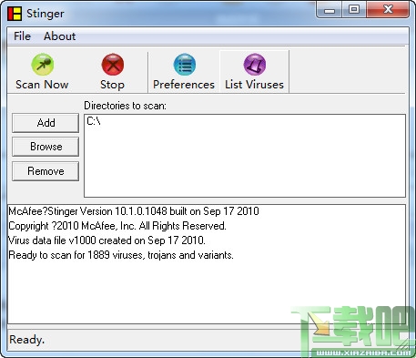
Task: Click the Virus data file v1000 line
Action: (107, 240)
